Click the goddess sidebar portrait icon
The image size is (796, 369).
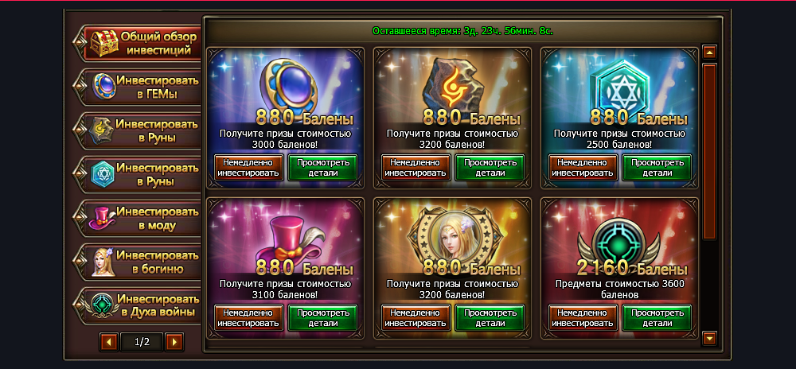104,262
